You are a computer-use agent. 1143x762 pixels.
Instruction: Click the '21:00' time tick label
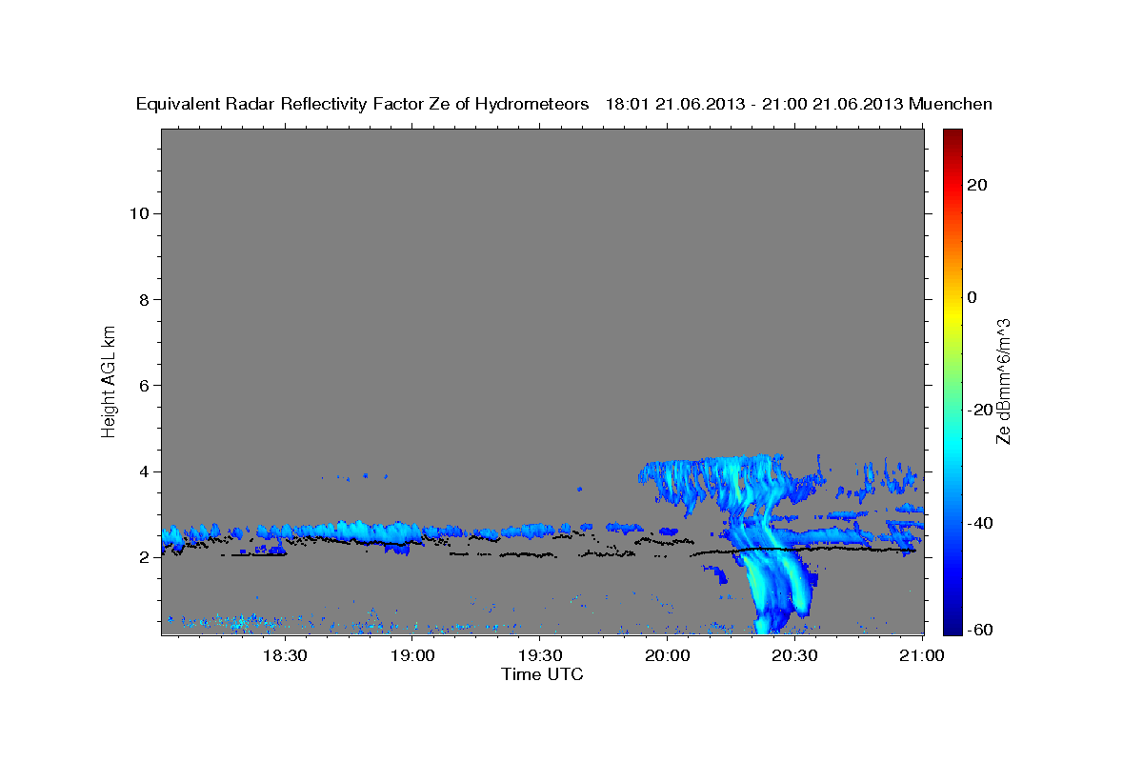[922, 656]
